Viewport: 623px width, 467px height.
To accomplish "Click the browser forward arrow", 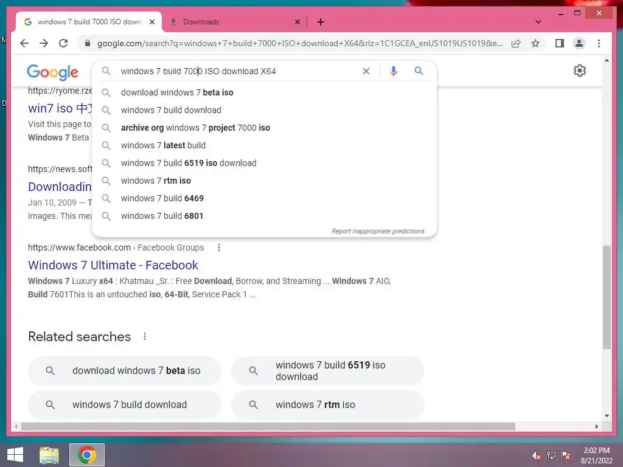I will click(44, 43).
